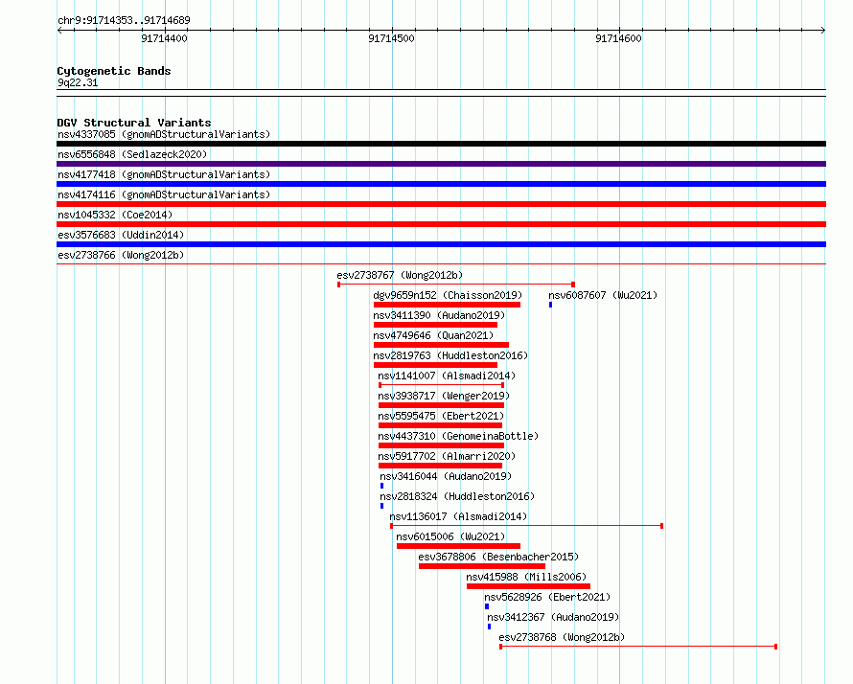Screen dimensions: 853x684
Task: Click the red nsv415988 Mills2006 bar
Action: pyautogui.click(x=529, y=586)
